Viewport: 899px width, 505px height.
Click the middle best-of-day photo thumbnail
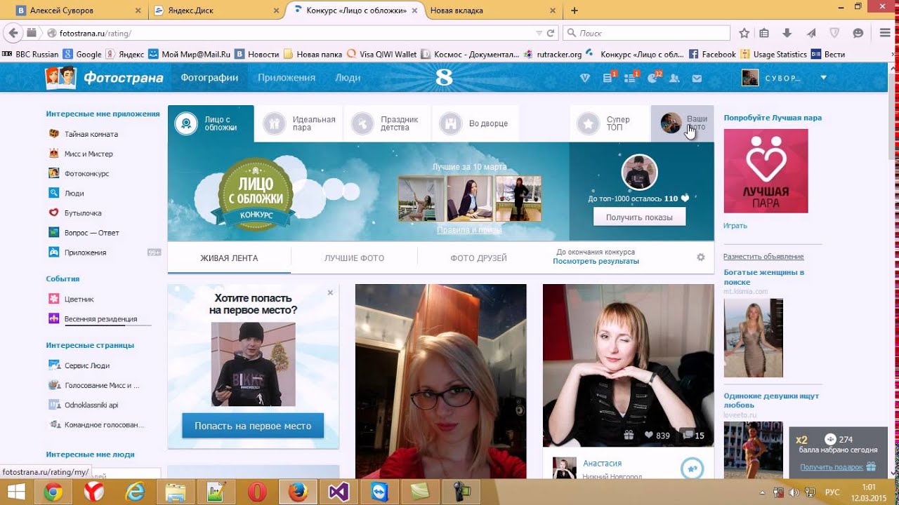point(470,198)
